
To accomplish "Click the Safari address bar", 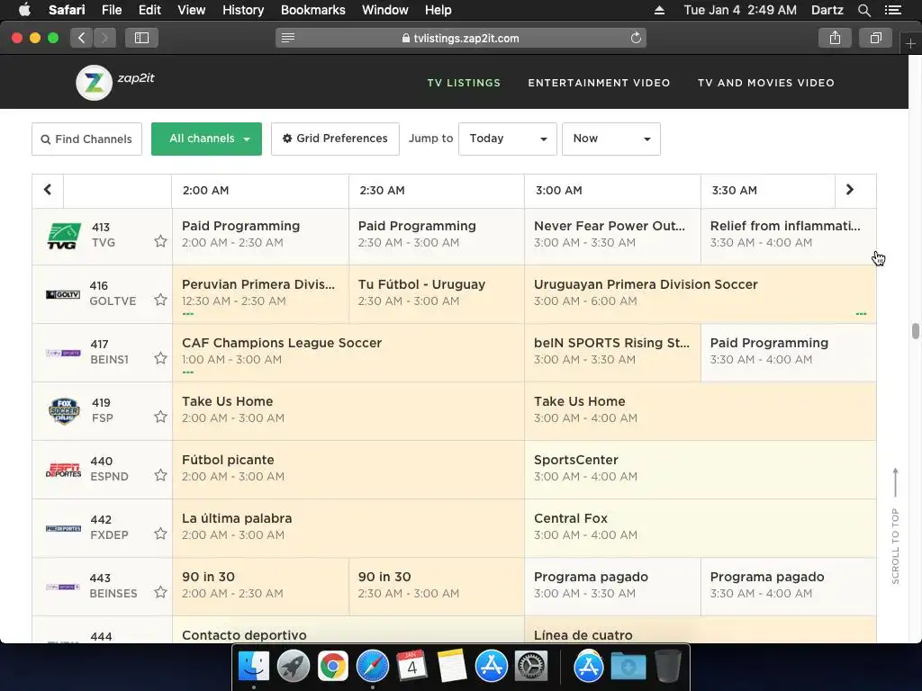I will [x=461, y=38].
